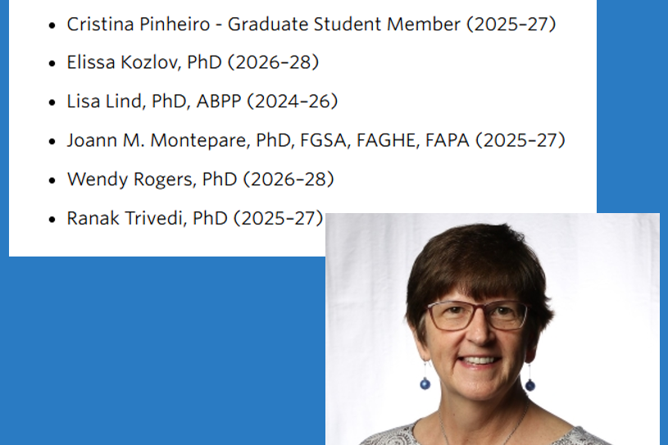This screenshot has width=668, height=445.
Task: Click the bullet before Ranak Trivedi
Action: pos(52,219)
